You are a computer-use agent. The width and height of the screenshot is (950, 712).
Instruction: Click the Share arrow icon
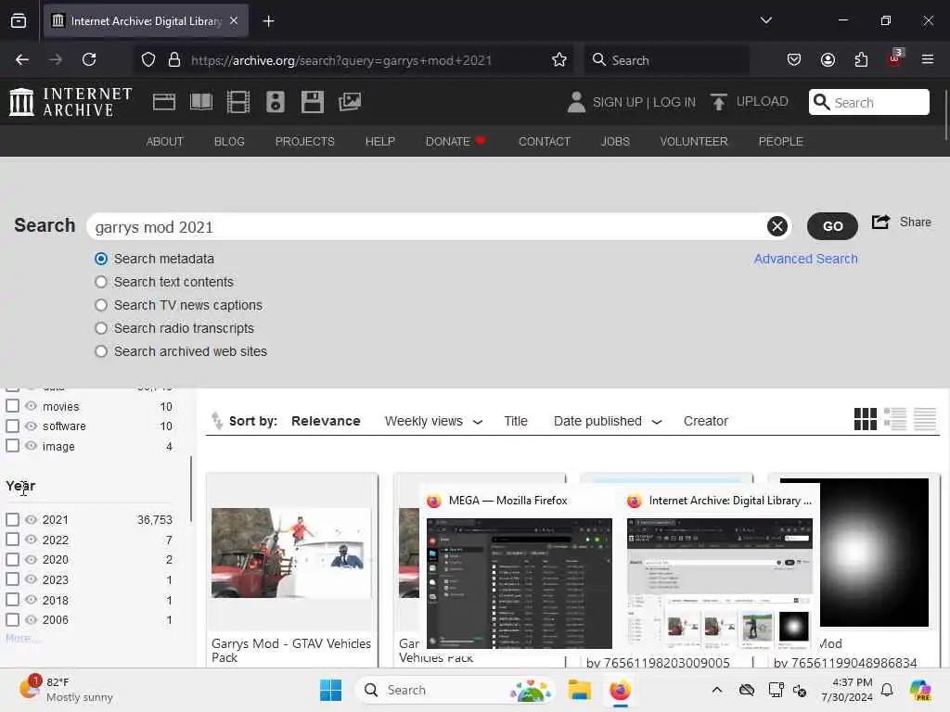click(x=881, y=222)
